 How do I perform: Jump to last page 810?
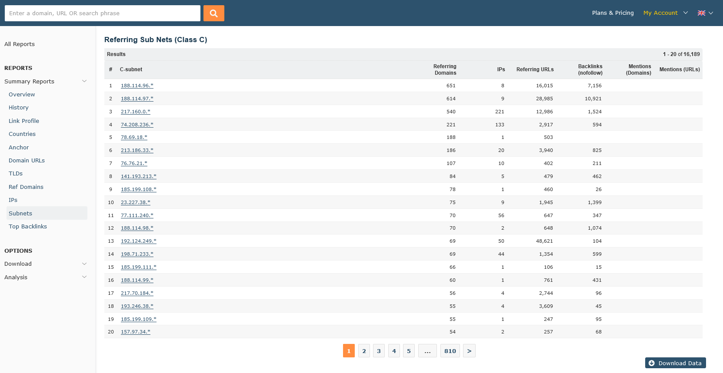coord(450,351)
